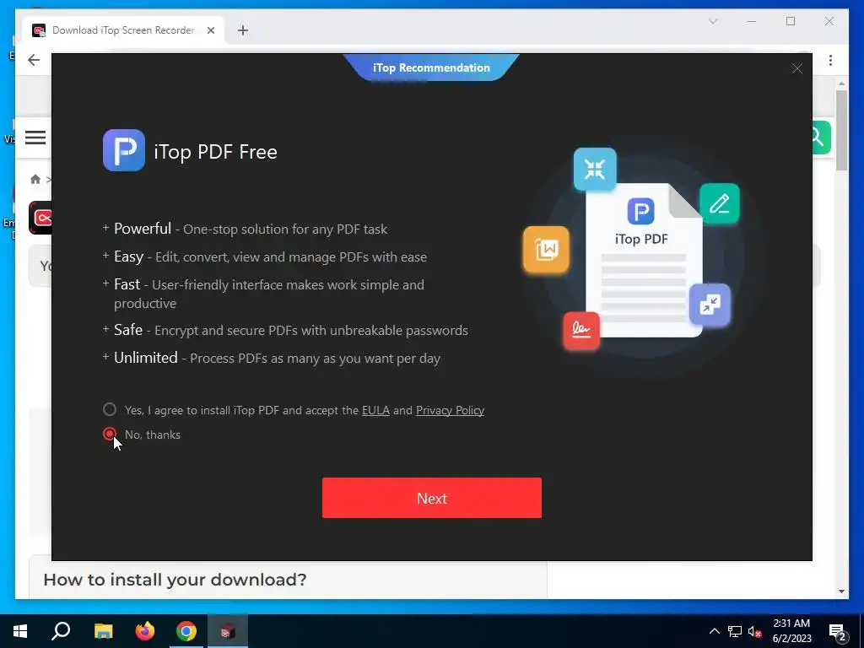Open the notification center icon
This screenshot has width=864, height=648.
tap(838, 632)
